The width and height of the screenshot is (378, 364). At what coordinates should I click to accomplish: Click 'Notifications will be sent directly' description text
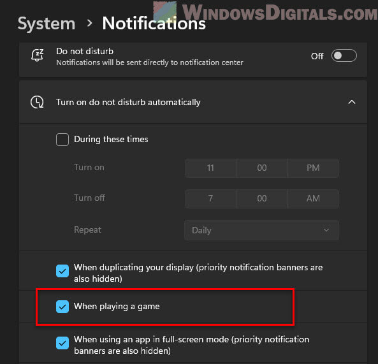pos(150,62)
